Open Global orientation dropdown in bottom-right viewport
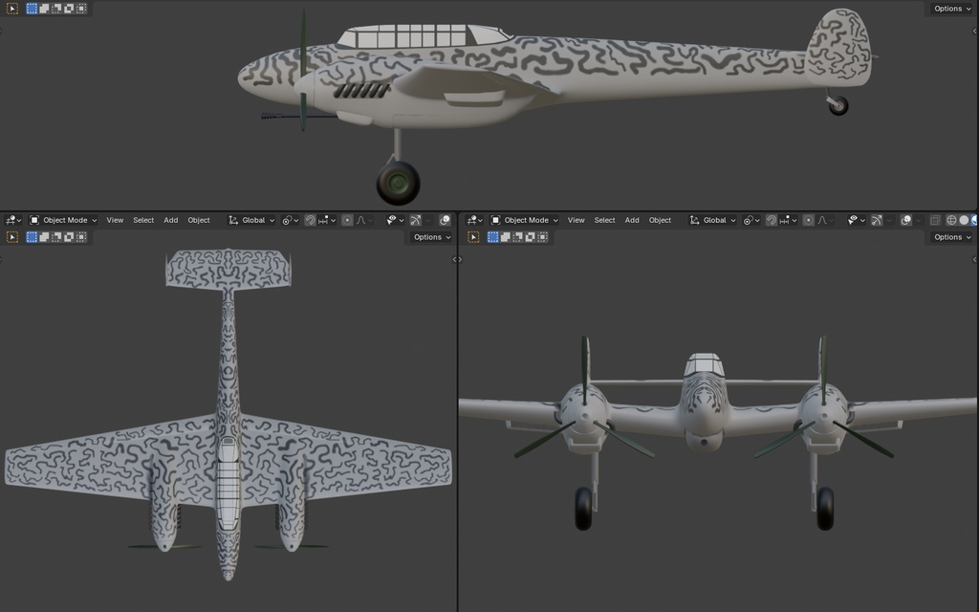This screenshot has width=979, height=612. click(x=712, y=220)
